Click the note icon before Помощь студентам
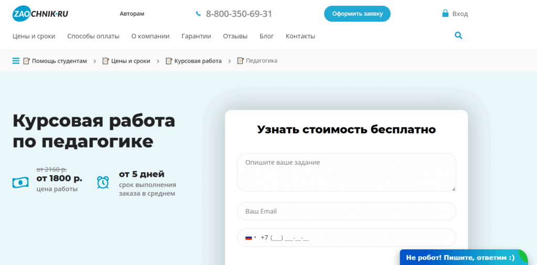 pos(26,61)
